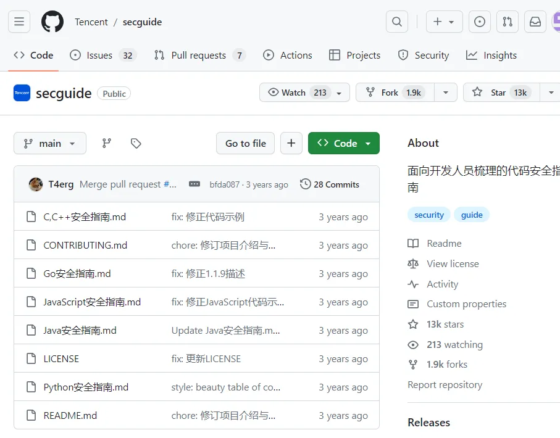Viewport: 560px width, 438px height.
Task: Toggle Watch on the repository
Action: tap(295, 93)
